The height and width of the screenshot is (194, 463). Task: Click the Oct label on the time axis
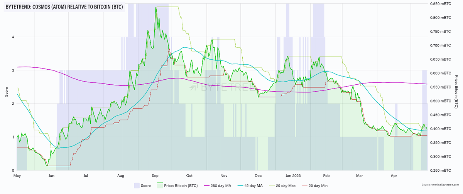[x=190, y=176]
